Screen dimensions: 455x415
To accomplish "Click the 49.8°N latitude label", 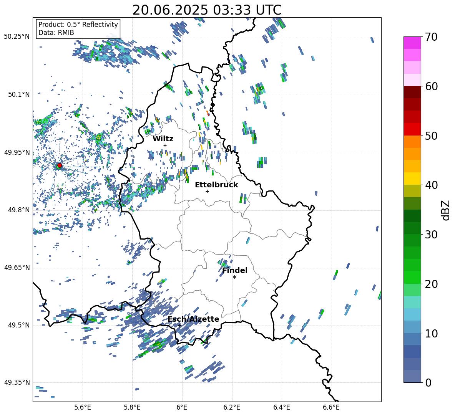I will coord(18,210).
